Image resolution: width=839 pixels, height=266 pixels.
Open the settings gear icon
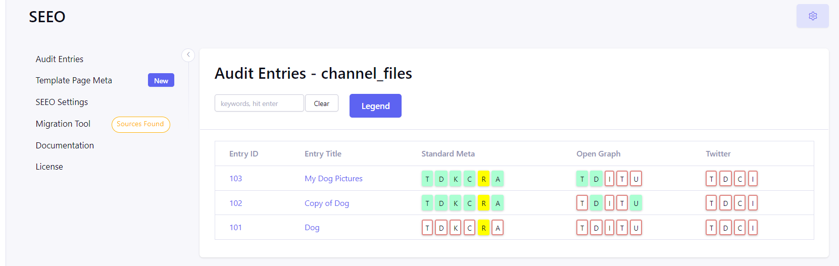812,16
